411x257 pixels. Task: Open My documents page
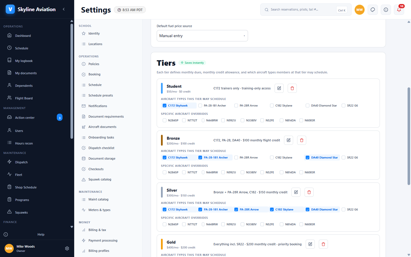click(35, 73)
